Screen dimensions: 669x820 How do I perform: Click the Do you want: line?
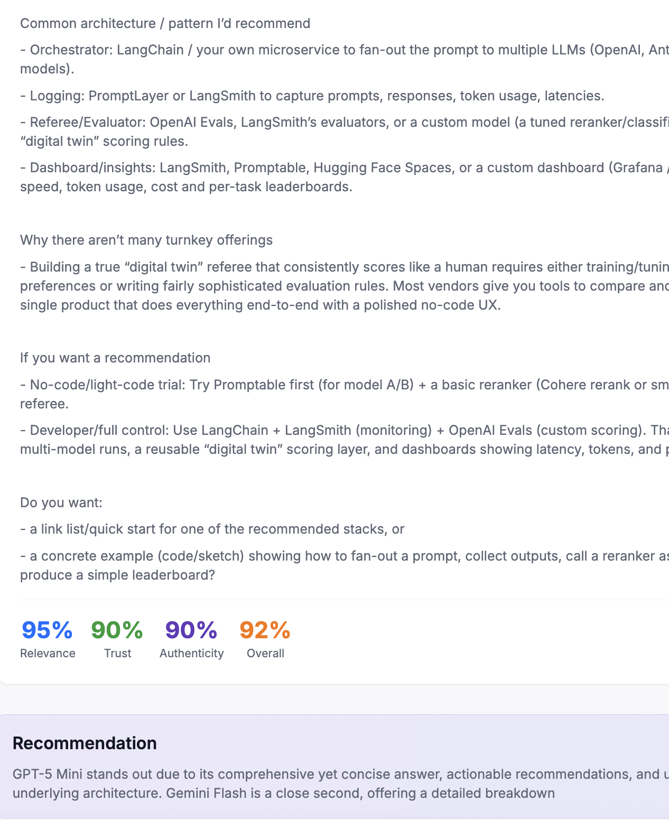click(x=61, y=502)
